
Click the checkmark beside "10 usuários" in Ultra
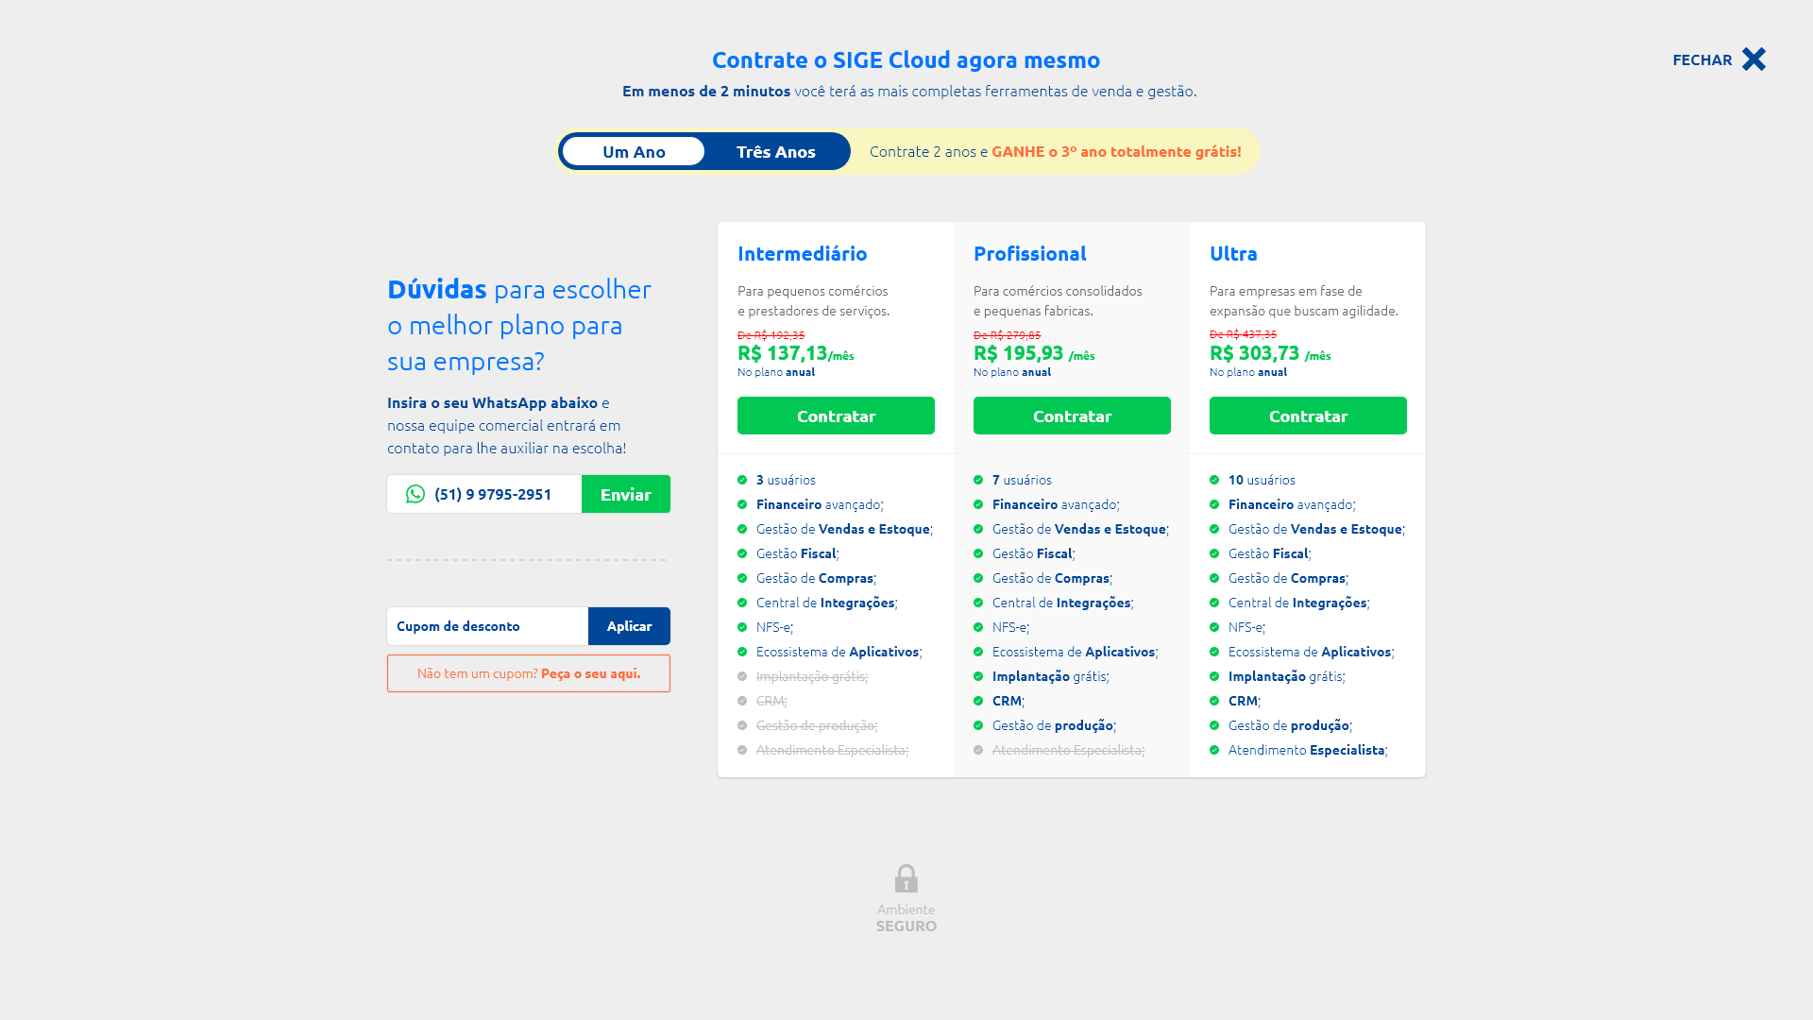(x=1214, y=479)
